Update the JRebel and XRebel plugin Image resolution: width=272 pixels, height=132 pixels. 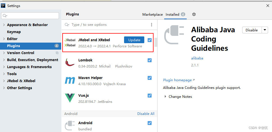(x=134, y=40)
